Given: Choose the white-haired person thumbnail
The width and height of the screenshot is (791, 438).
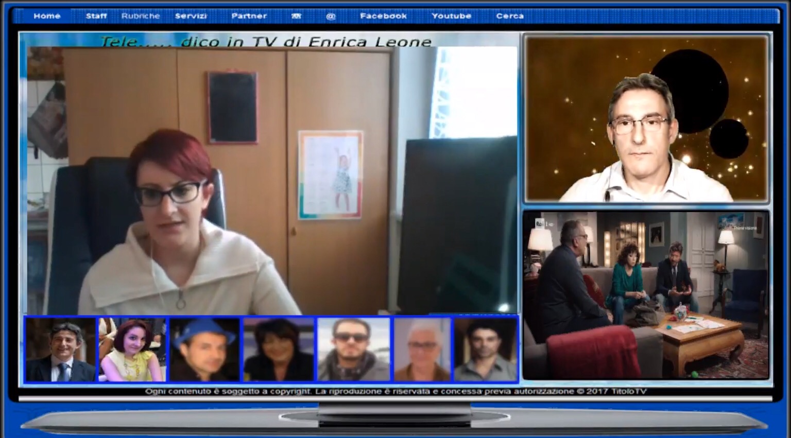Looking at the screenshot, I should (422, 349).
